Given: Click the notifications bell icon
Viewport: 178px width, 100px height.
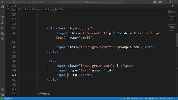Looking at the screenshot, I should tap(175, 99).
